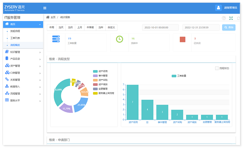Click the red square 已关闭 icon
This screenshot has width=244, height=149.
(182, 39)
